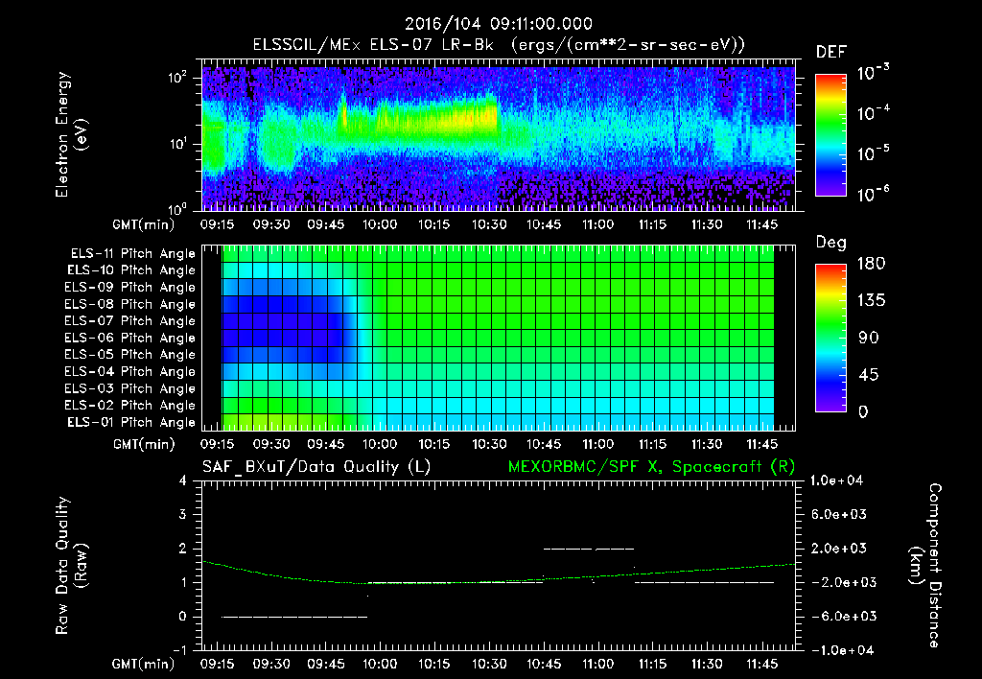Viewport: 982px width, 679px height.
Task: Select the ELS-08 Pitch Angle row label
Action: tap(130, 304)
